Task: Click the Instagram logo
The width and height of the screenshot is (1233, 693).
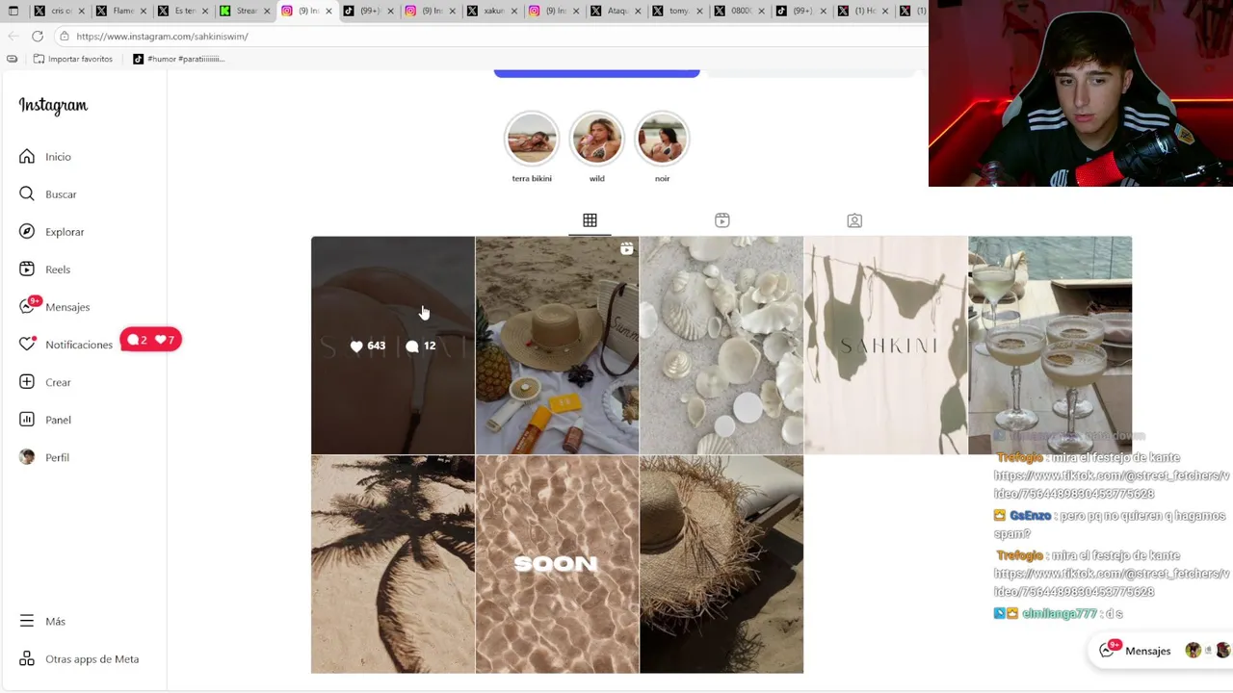Action: (x=53, y=106)
